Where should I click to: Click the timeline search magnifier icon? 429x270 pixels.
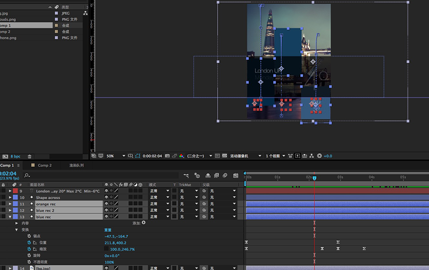[27, 176]
